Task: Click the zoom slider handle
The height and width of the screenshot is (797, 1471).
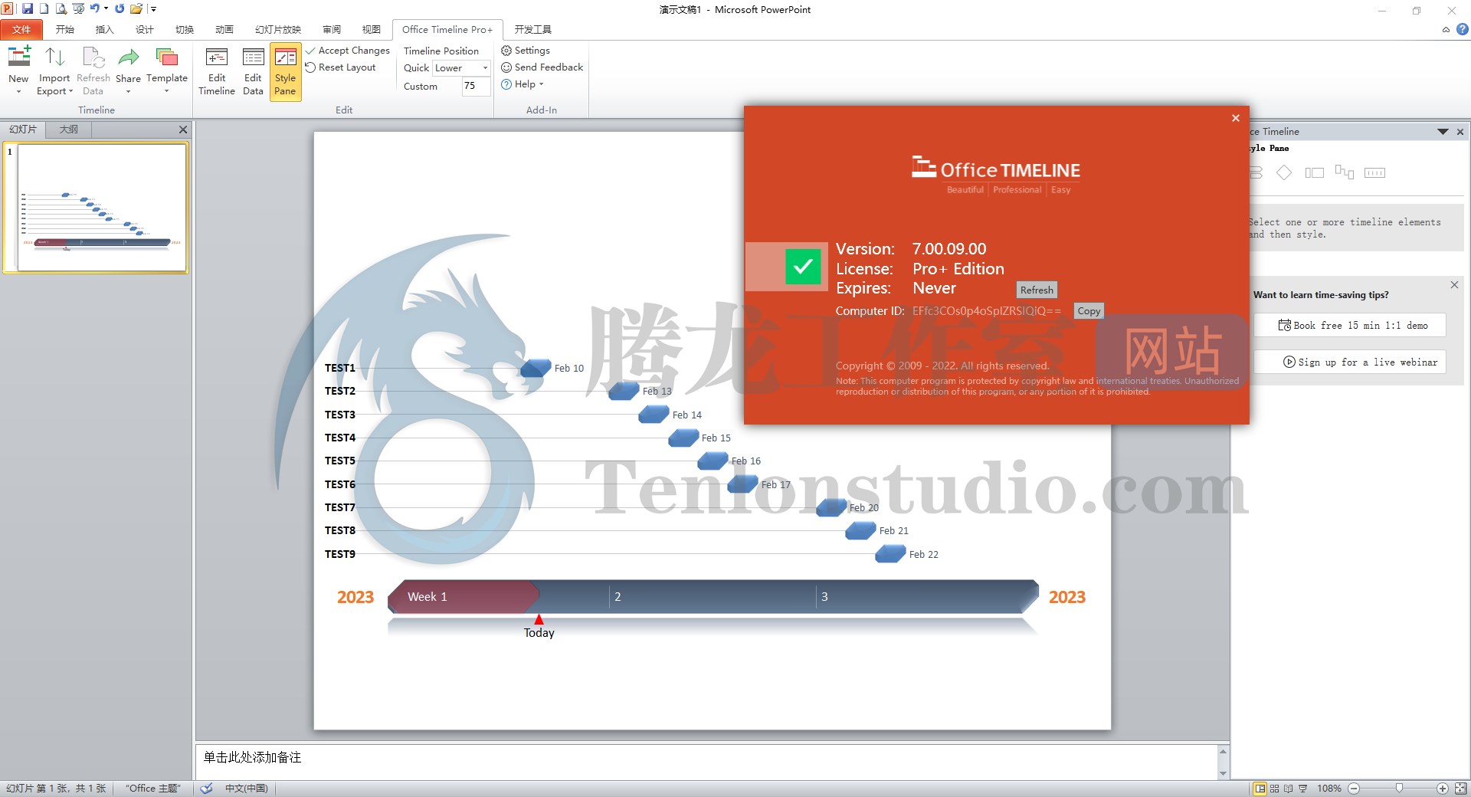Action: [x=1399, y=789]
